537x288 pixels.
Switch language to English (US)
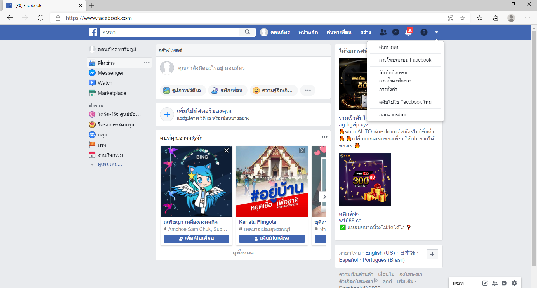380,253
